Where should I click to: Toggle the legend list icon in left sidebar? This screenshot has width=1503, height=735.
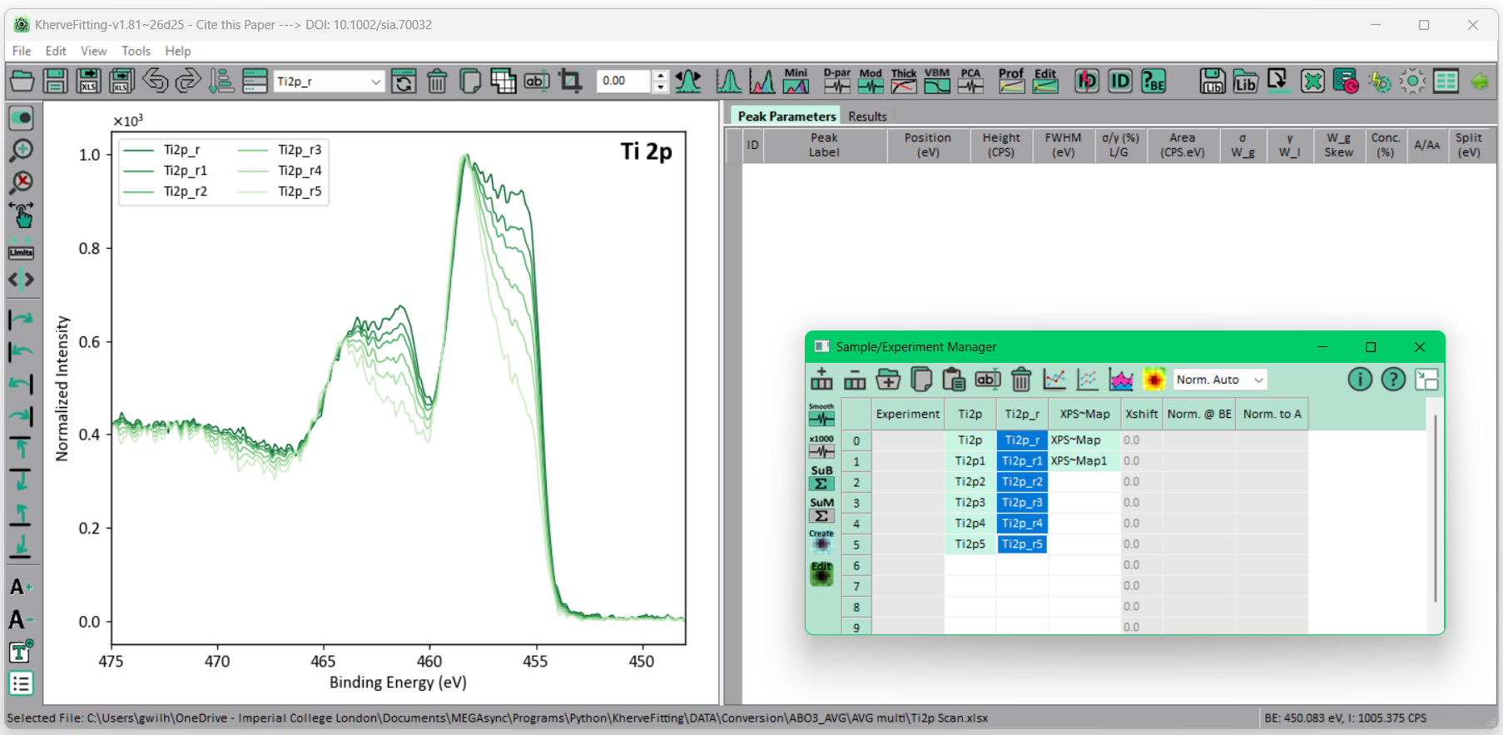(22, 684)
